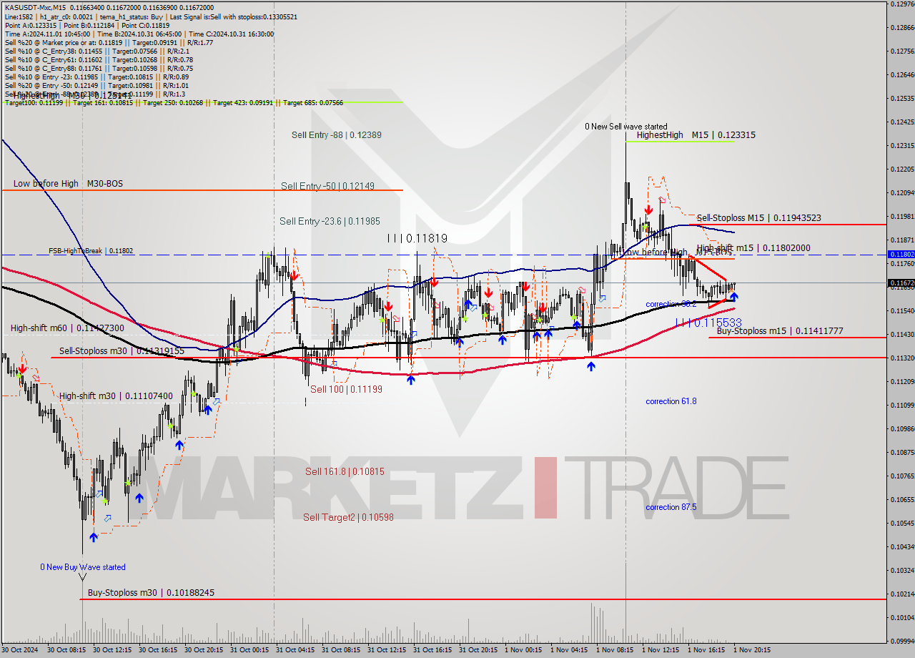Viewport: 915px width, 658px height.
Task: Click the '30 Oct 12:15' time axis label
Action: (113, 650)
